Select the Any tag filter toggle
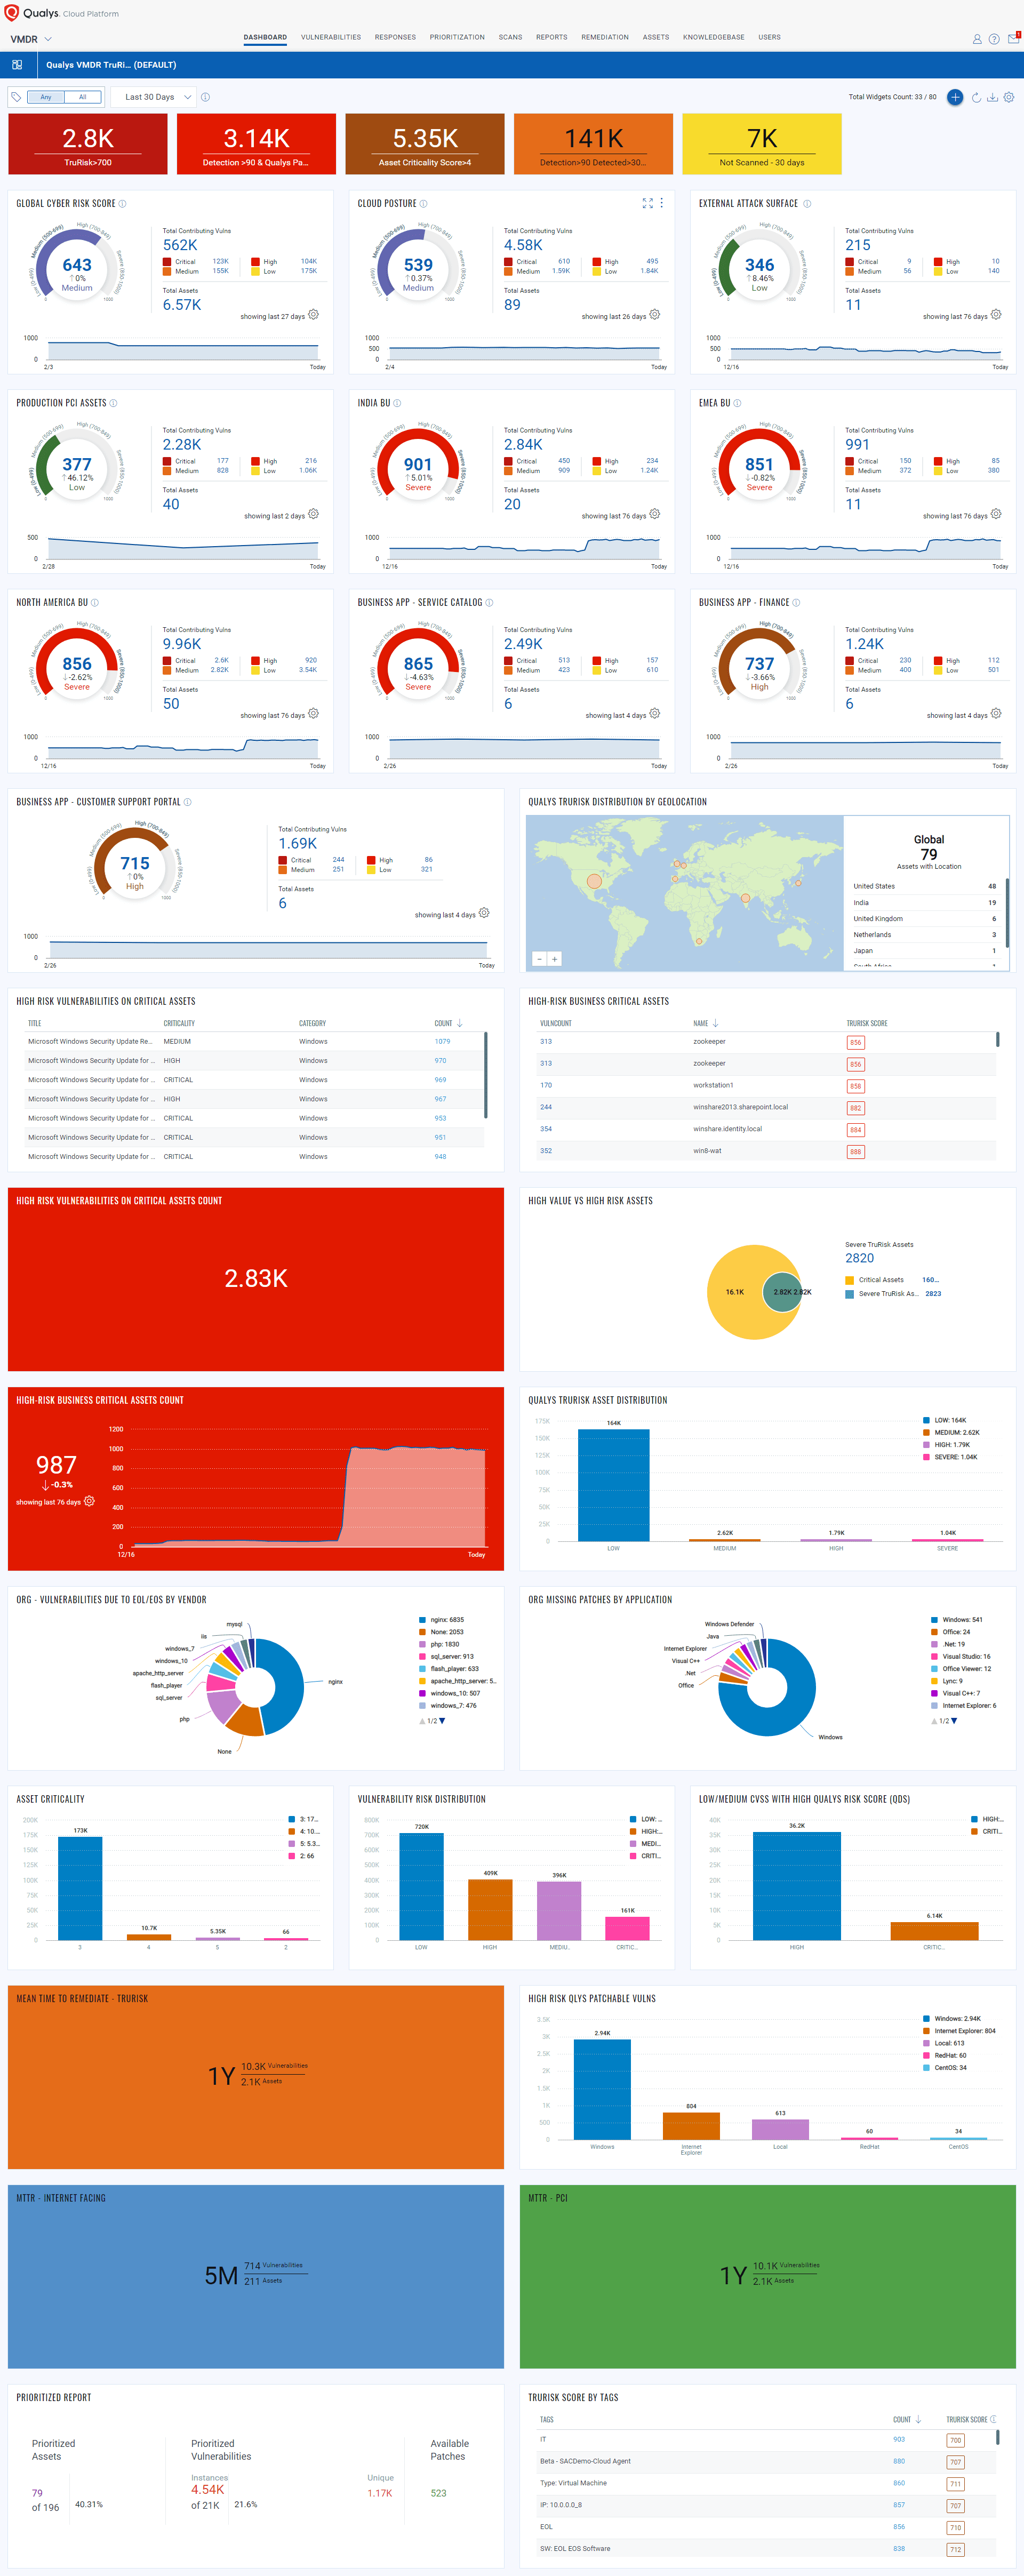 [46, 97]
